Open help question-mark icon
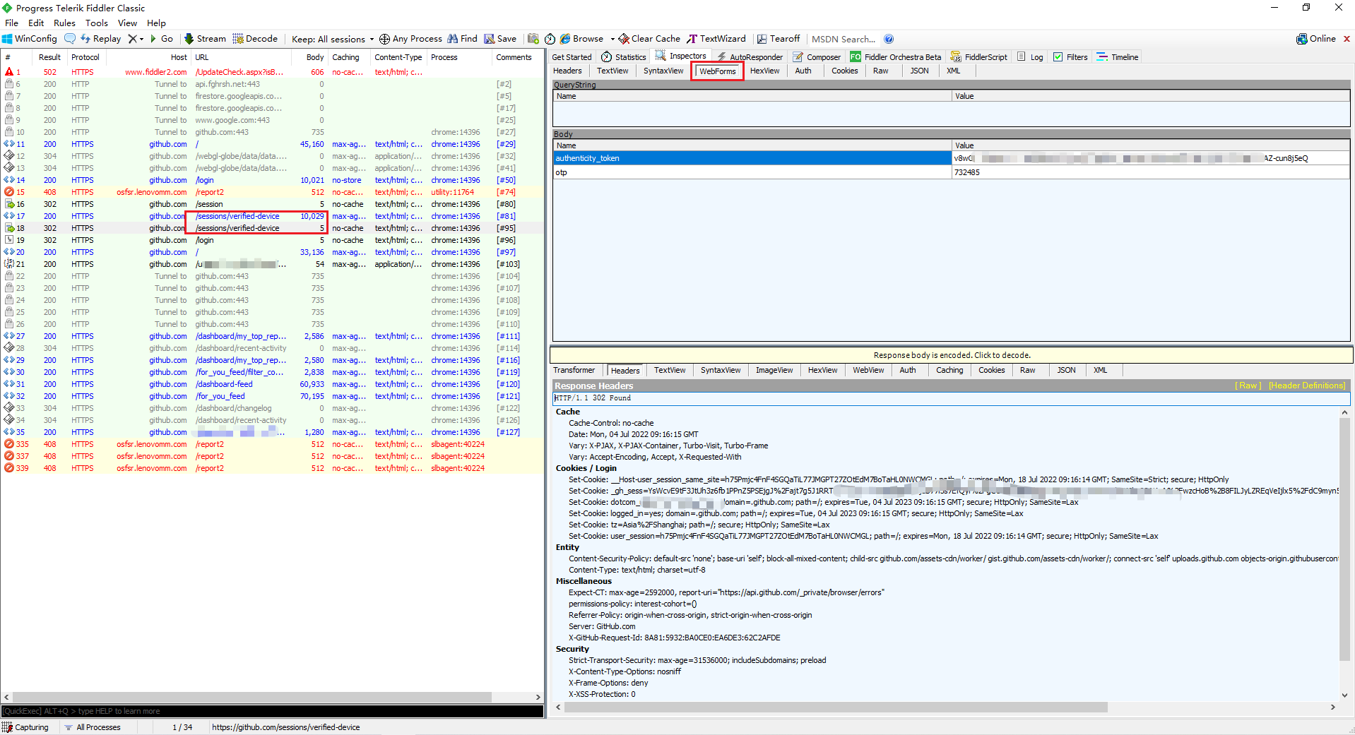 [889, 39]
